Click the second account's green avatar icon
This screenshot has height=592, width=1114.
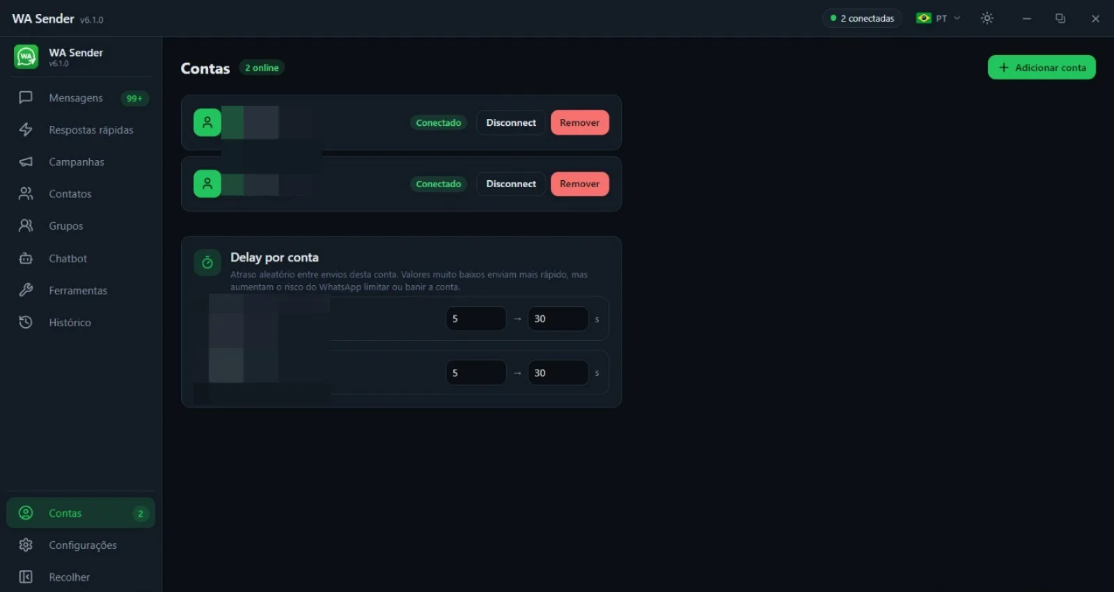pyautogui.click(x=207, y=184)
